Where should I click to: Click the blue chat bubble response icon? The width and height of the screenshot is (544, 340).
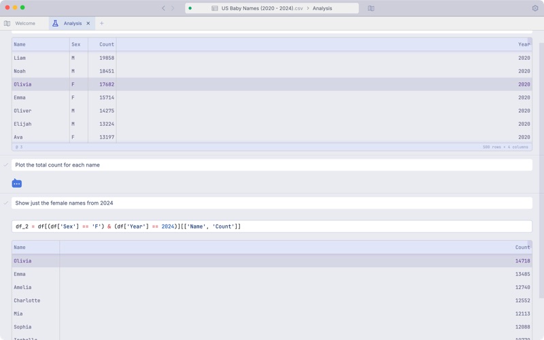click(16, 183)
